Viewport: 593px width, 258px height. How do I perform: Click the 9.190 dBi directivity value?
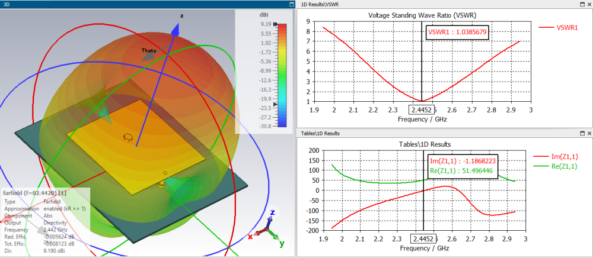[x=55, y=251]
